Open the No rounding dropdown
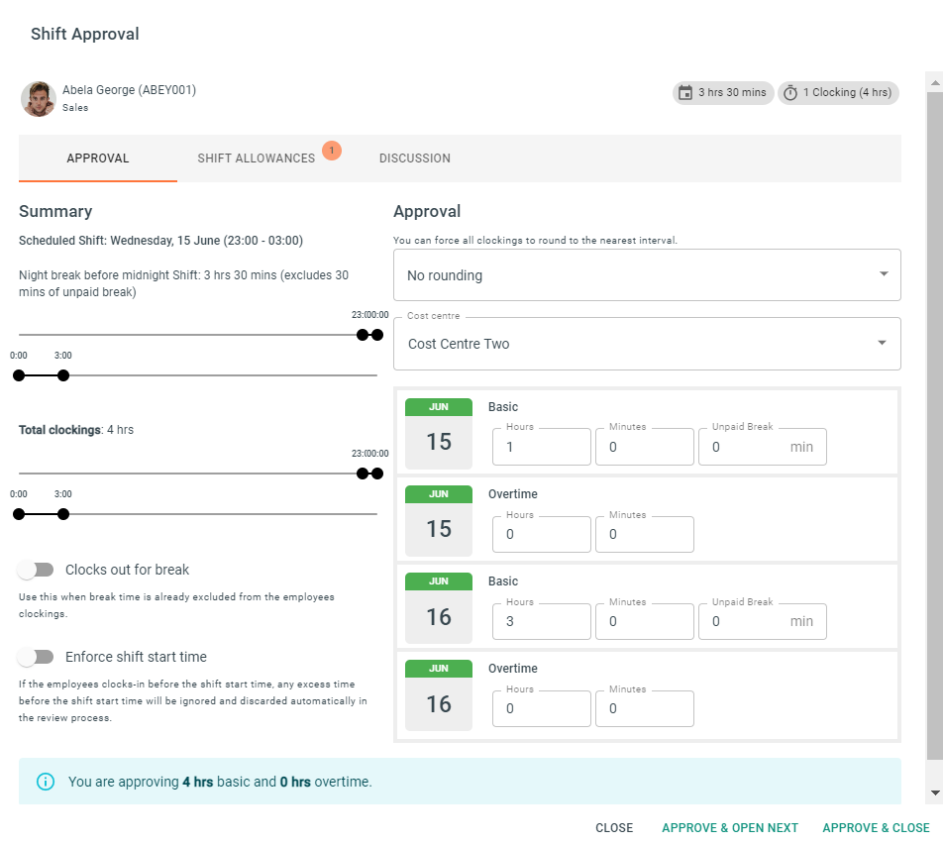The height and width of the screenshot is (844, 943). 647,275
